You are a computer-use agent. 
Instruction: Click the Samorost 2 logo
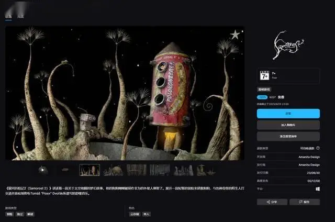(288, 46)
